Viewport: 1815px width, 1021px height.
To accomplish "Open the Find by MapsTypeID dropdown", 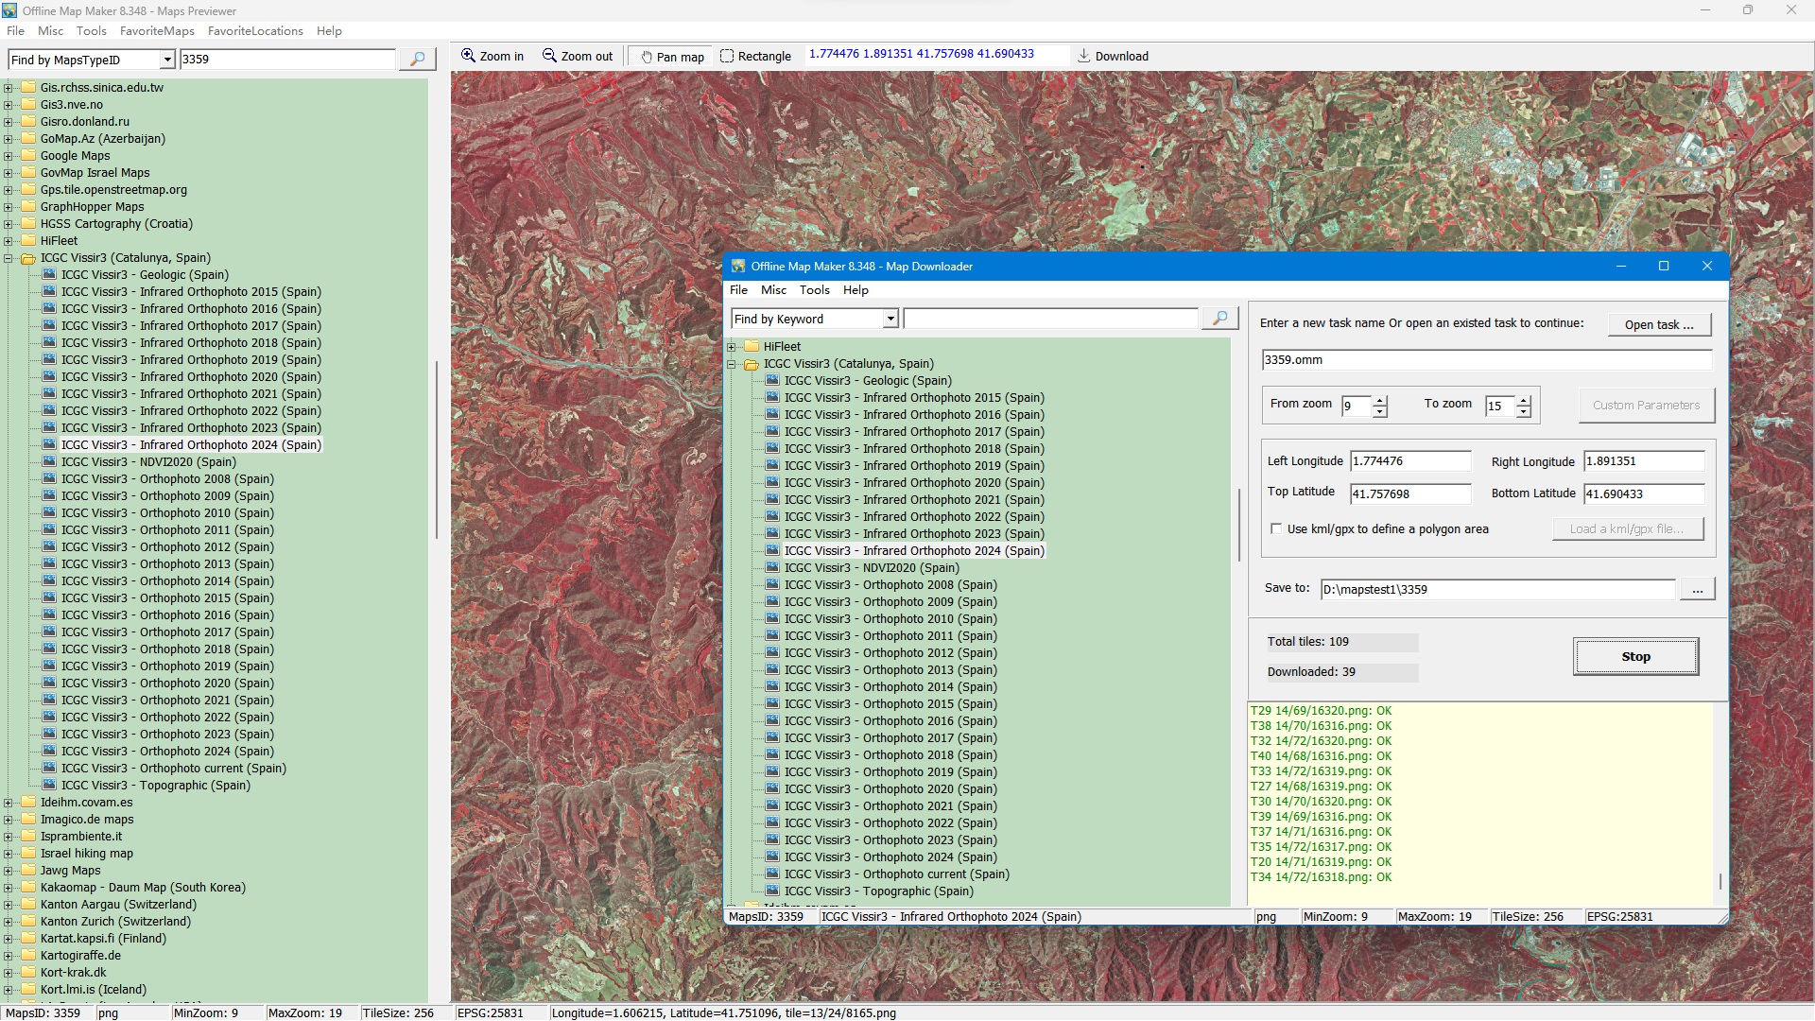I will pyautogui.click(x=167, y=60).
